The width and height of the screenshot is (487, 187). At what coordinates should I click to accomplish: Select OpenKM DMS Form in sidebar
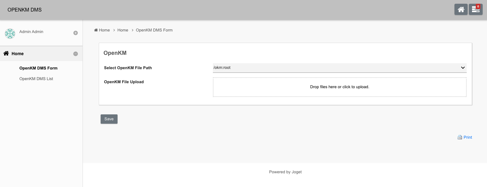(38, 68)
